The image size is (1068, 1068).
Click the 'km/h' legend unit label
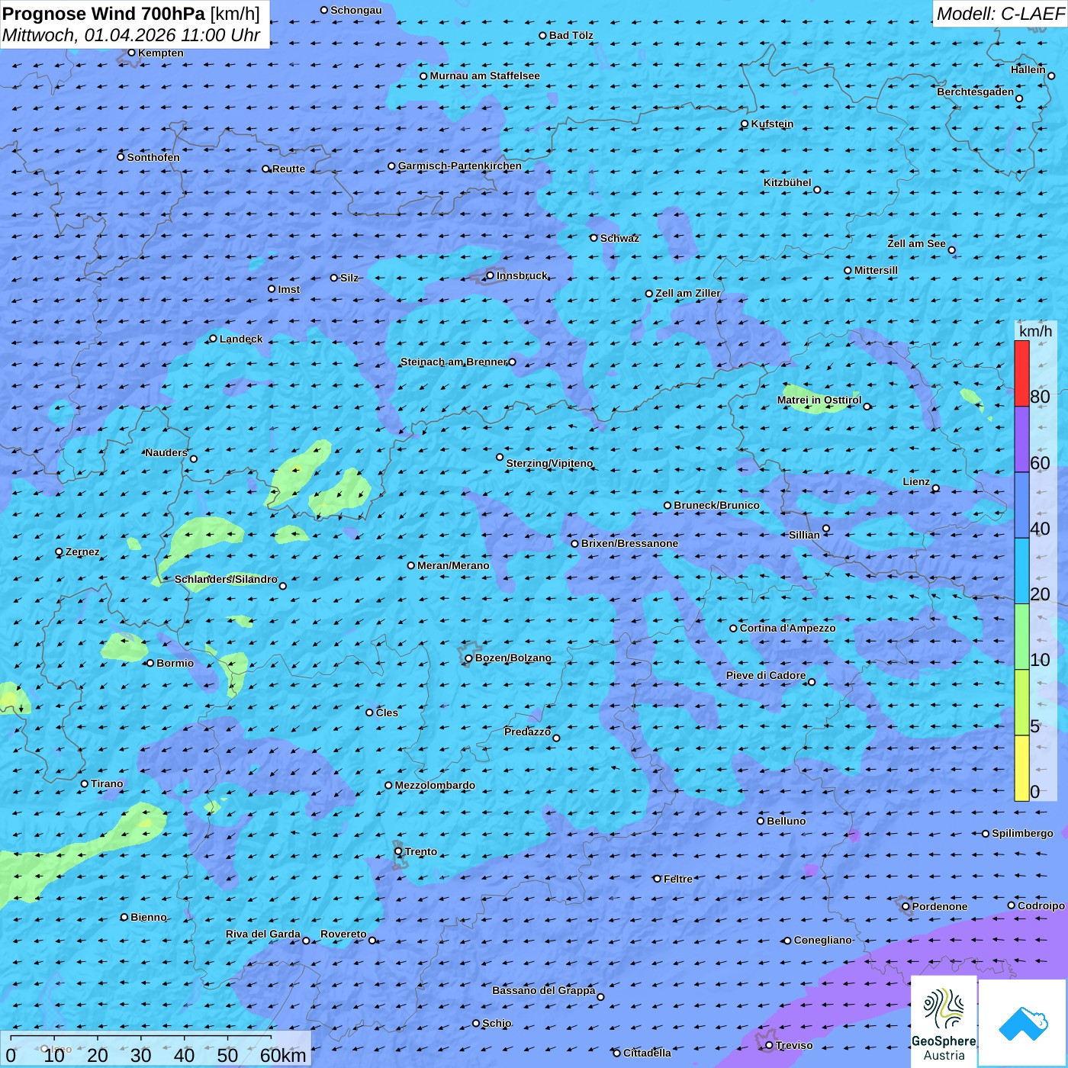(1035, 331)
